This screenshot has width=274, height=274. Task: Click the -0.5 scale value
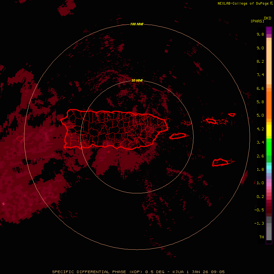pos(259,210)
